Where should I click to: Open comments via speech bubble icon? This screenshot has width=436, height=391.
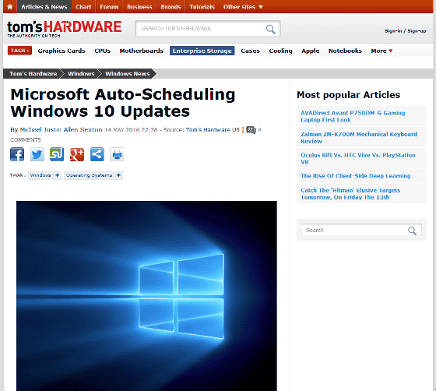point(251,130)
